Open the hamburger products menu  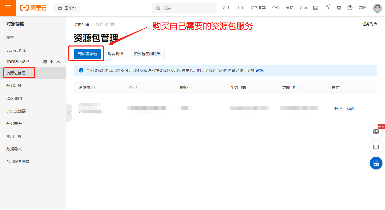[8, 8]
